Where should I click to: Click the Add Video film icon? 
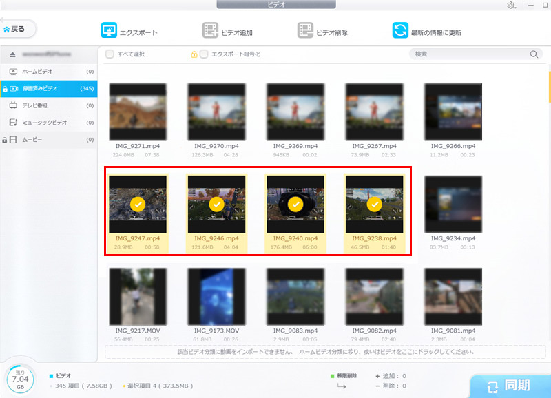210,30
